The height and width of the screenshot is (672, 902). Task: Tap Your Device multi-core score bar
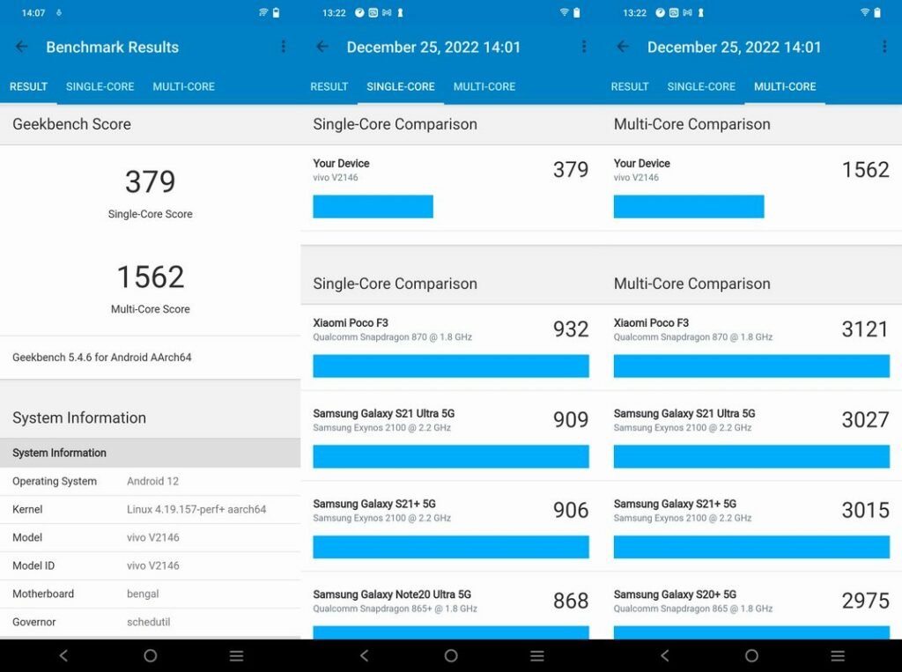pyautogui.click(x=689, y=207)
